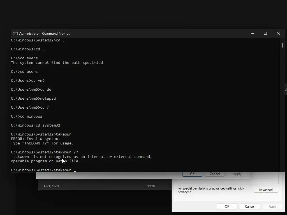Image resolution: width=287 pixels, height=215 pixels.
Task: Click the 'takwown /?' command line
Action: click(45, 152)
